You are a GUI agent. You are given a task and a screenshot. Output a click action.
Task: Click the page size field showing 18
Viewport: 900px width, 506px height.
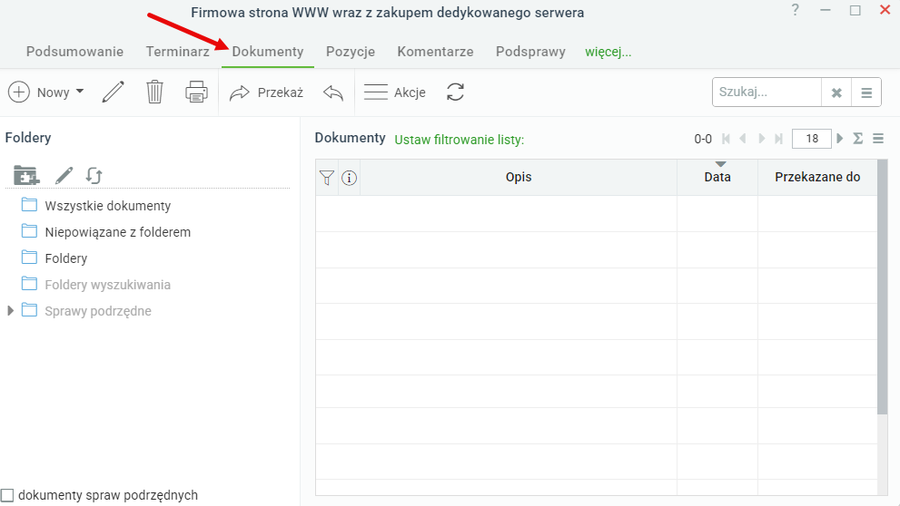coord(812,139)
